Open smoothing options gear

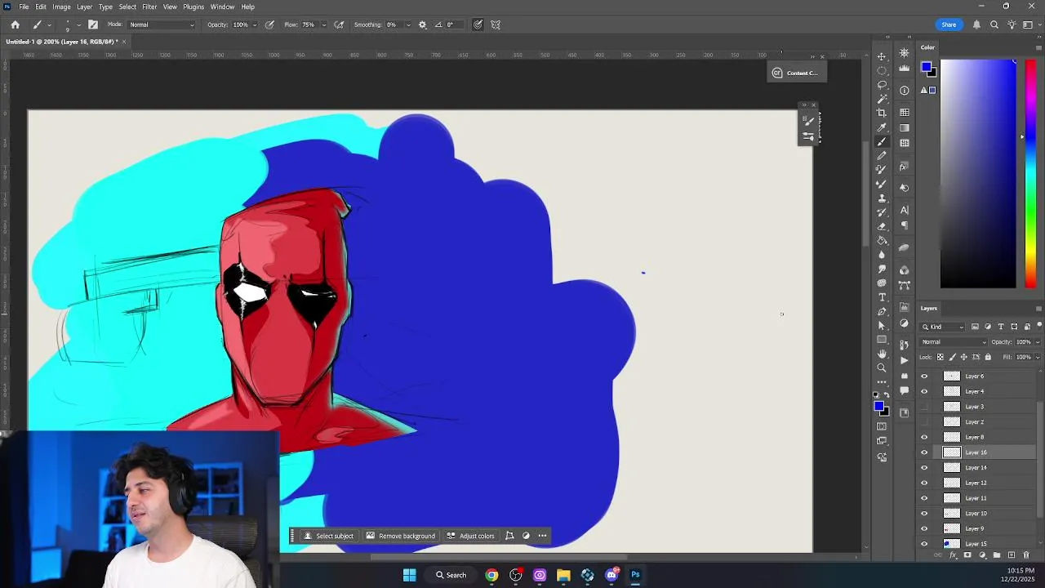(x=422, y=24)
